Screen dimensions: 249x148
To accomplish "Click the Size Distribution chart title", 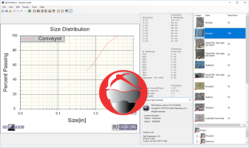I will 70,29.
